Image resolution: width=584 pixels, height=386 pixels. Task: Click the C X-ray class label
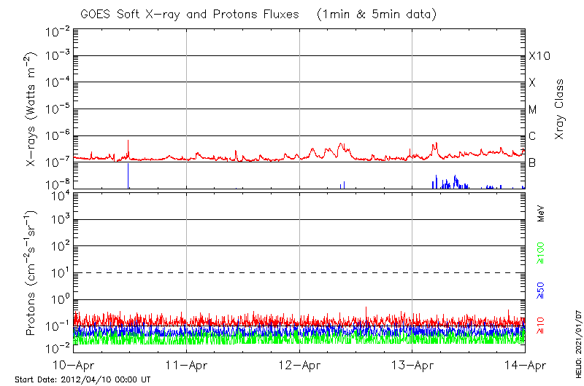[533, 136]
